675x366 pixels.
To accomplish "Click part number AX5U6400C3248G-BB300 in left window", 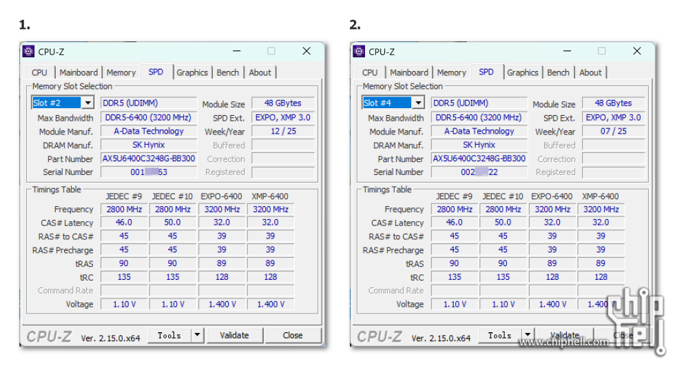I will click(149, 159).
